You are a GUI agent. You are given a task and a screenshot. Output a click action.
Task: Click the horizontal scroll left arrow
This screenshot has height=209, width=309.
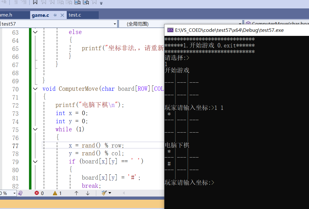point(124,193)
